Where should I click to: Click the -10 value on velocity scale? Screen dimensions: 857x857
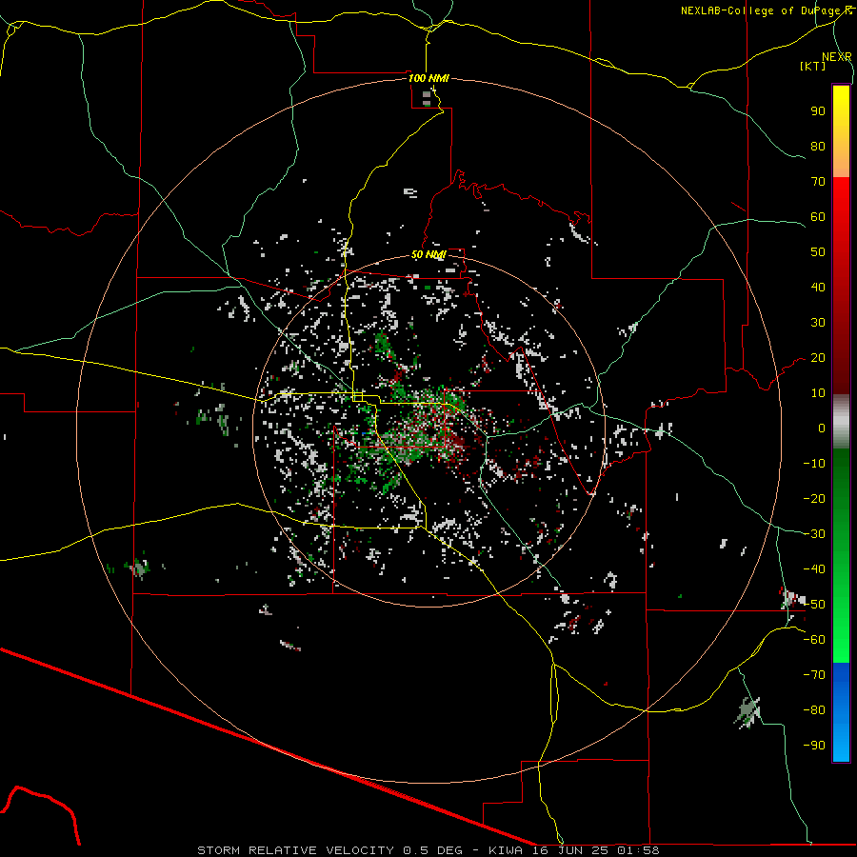[814, 464]
